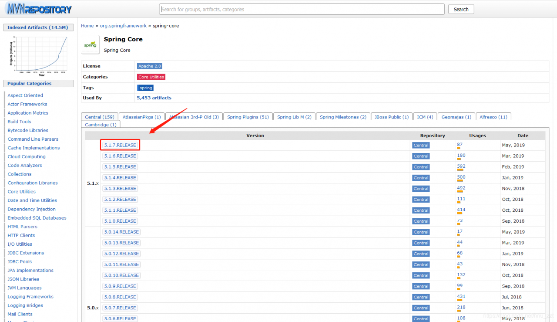557x322 pixels.
Task: Click the MVNRepository logo
Action: click(x=38, y=9)
